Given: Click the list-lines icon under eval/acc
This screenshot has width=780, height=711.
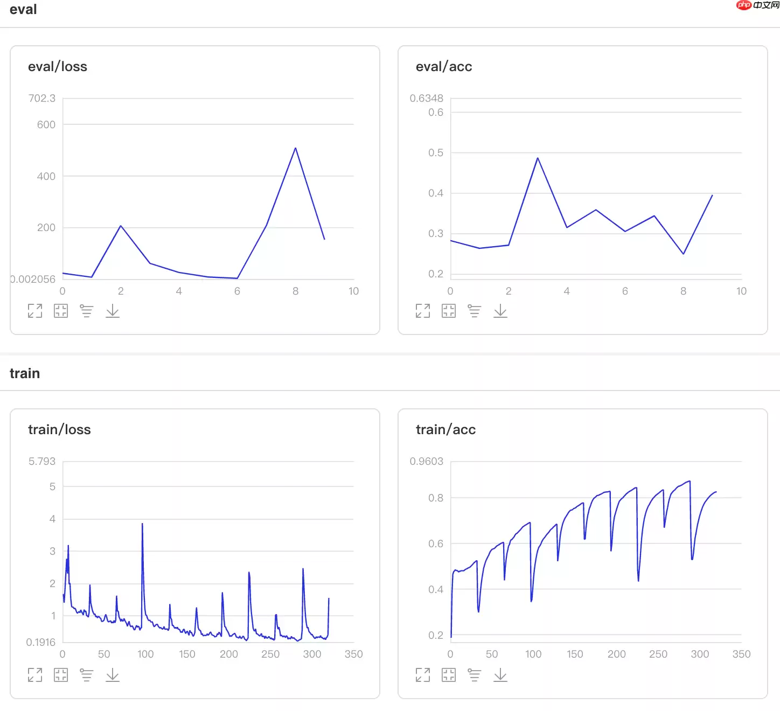Looking at the screenshot, I should (x=474, y=311).
